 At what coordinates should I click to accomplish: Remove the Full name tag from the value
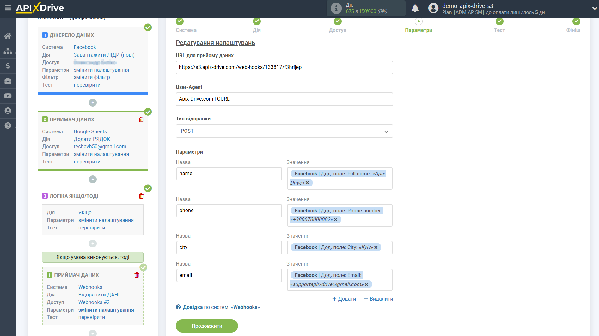click(x=307, y=183)
